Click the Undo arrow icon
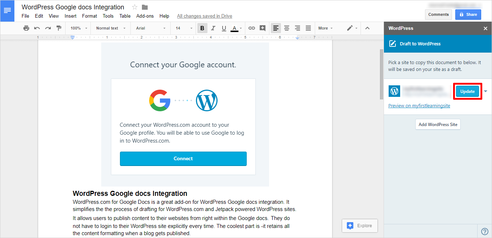Image resolution: width=492 pixels, height=238 pixels. point(37,28)
